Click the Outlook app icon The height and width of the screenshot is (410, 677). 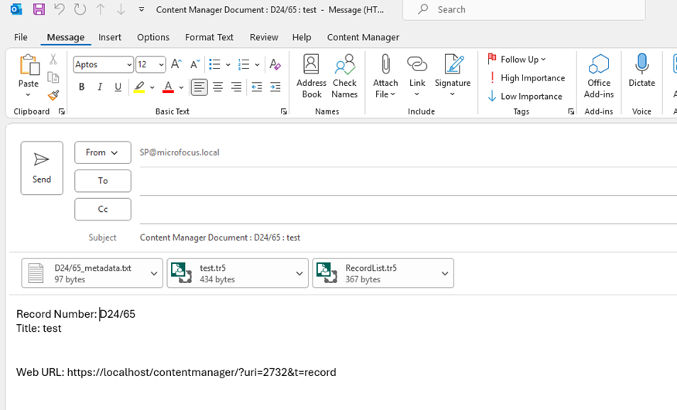click(16, 9)
